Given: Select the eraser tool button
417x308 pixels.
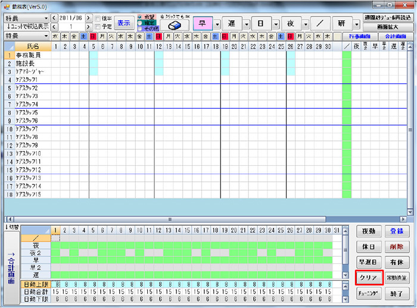Looking at the screenshot, I should coord(175,25).
